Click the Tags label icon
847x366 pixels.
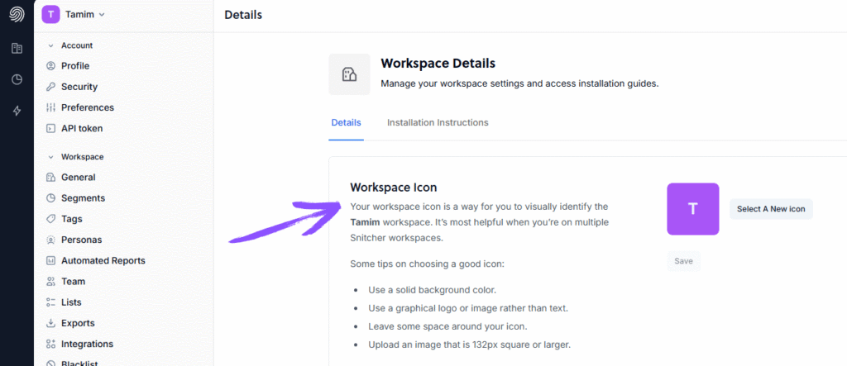pyautogui.click(x=50, y=219)
